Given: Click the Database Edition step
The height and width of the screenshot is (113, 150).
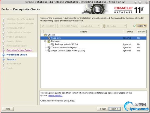Looking at the screenshot, I should coord(15,41).
